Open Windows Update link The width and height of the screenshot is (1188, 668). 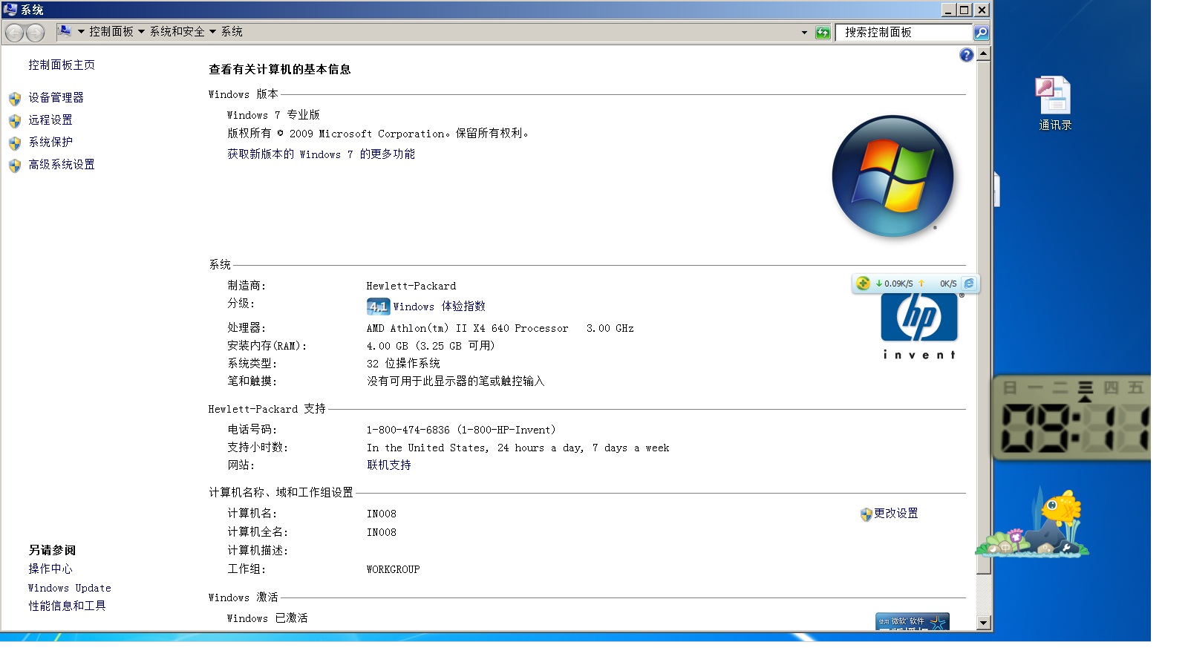click(70, 588)
